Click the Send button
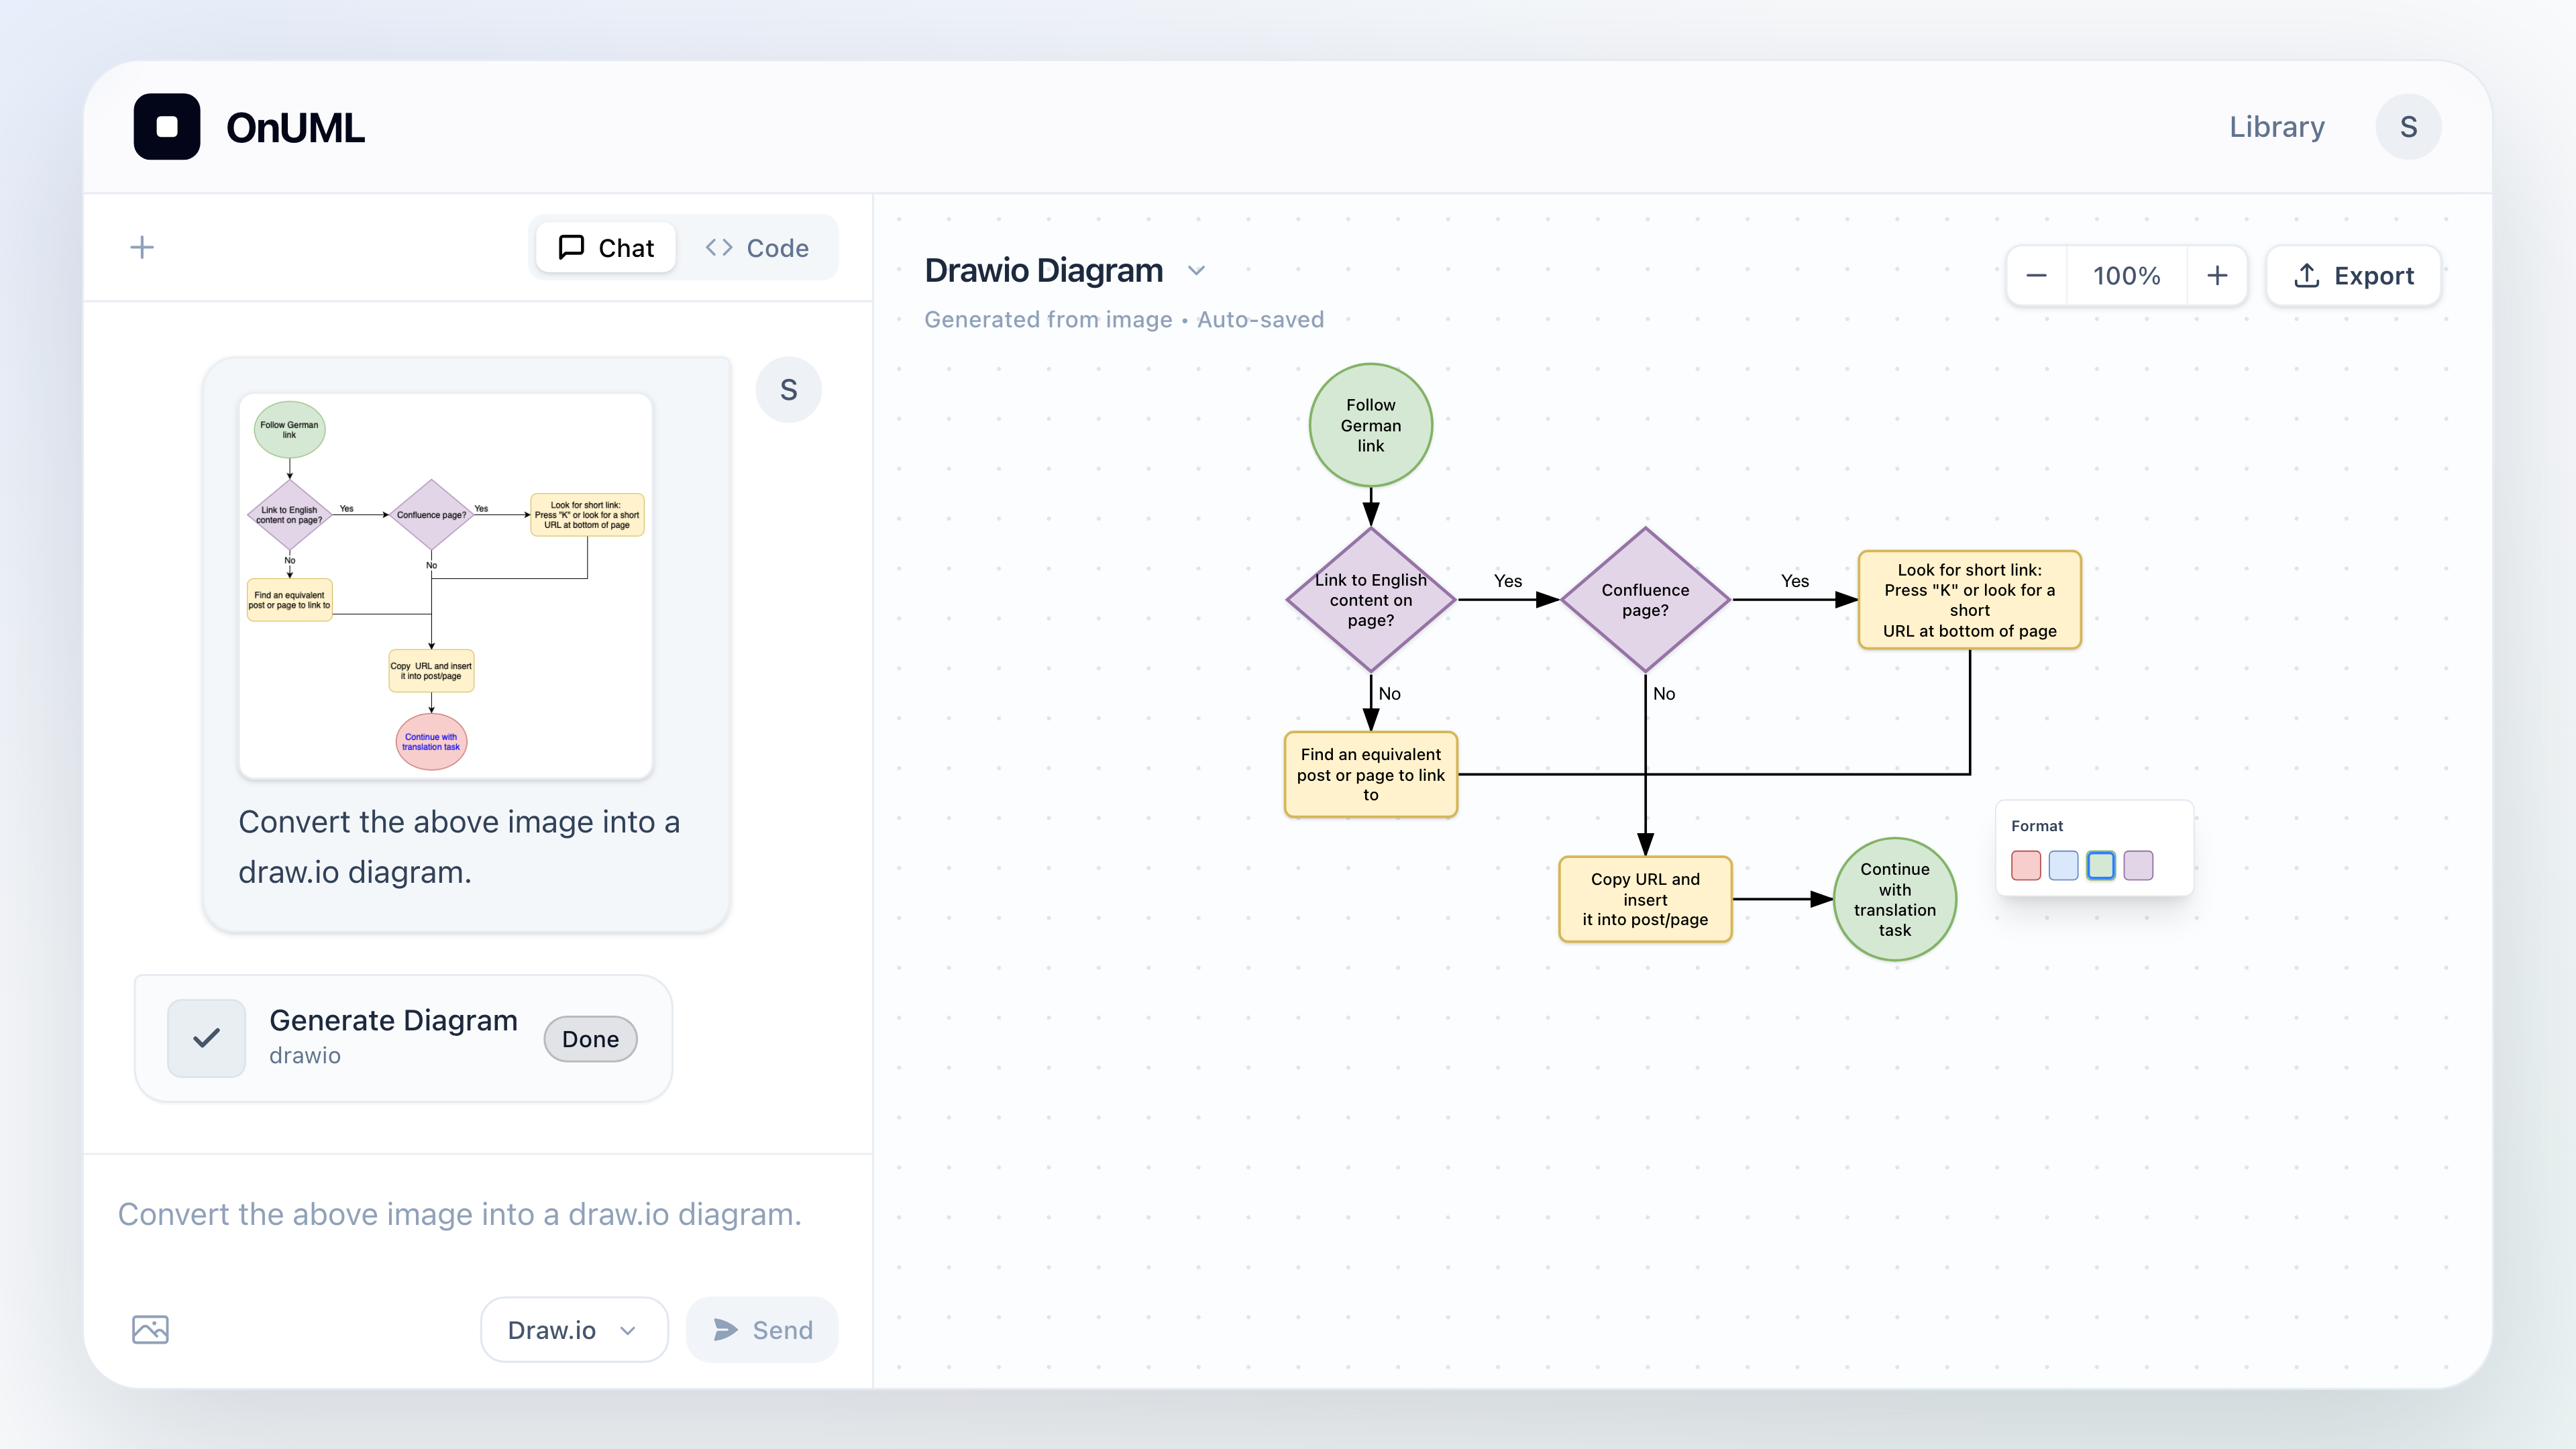The width and height of the screenshot is (2576, 1449). point(762,1329)
